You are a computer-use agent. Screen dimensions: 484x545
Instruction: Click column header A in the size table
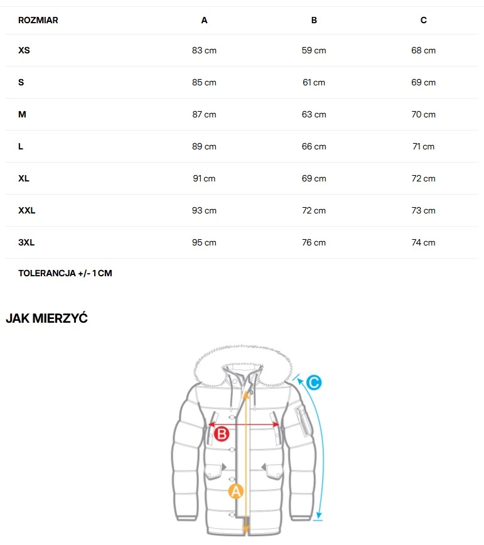pyautogui.click(x=204, y=20)
